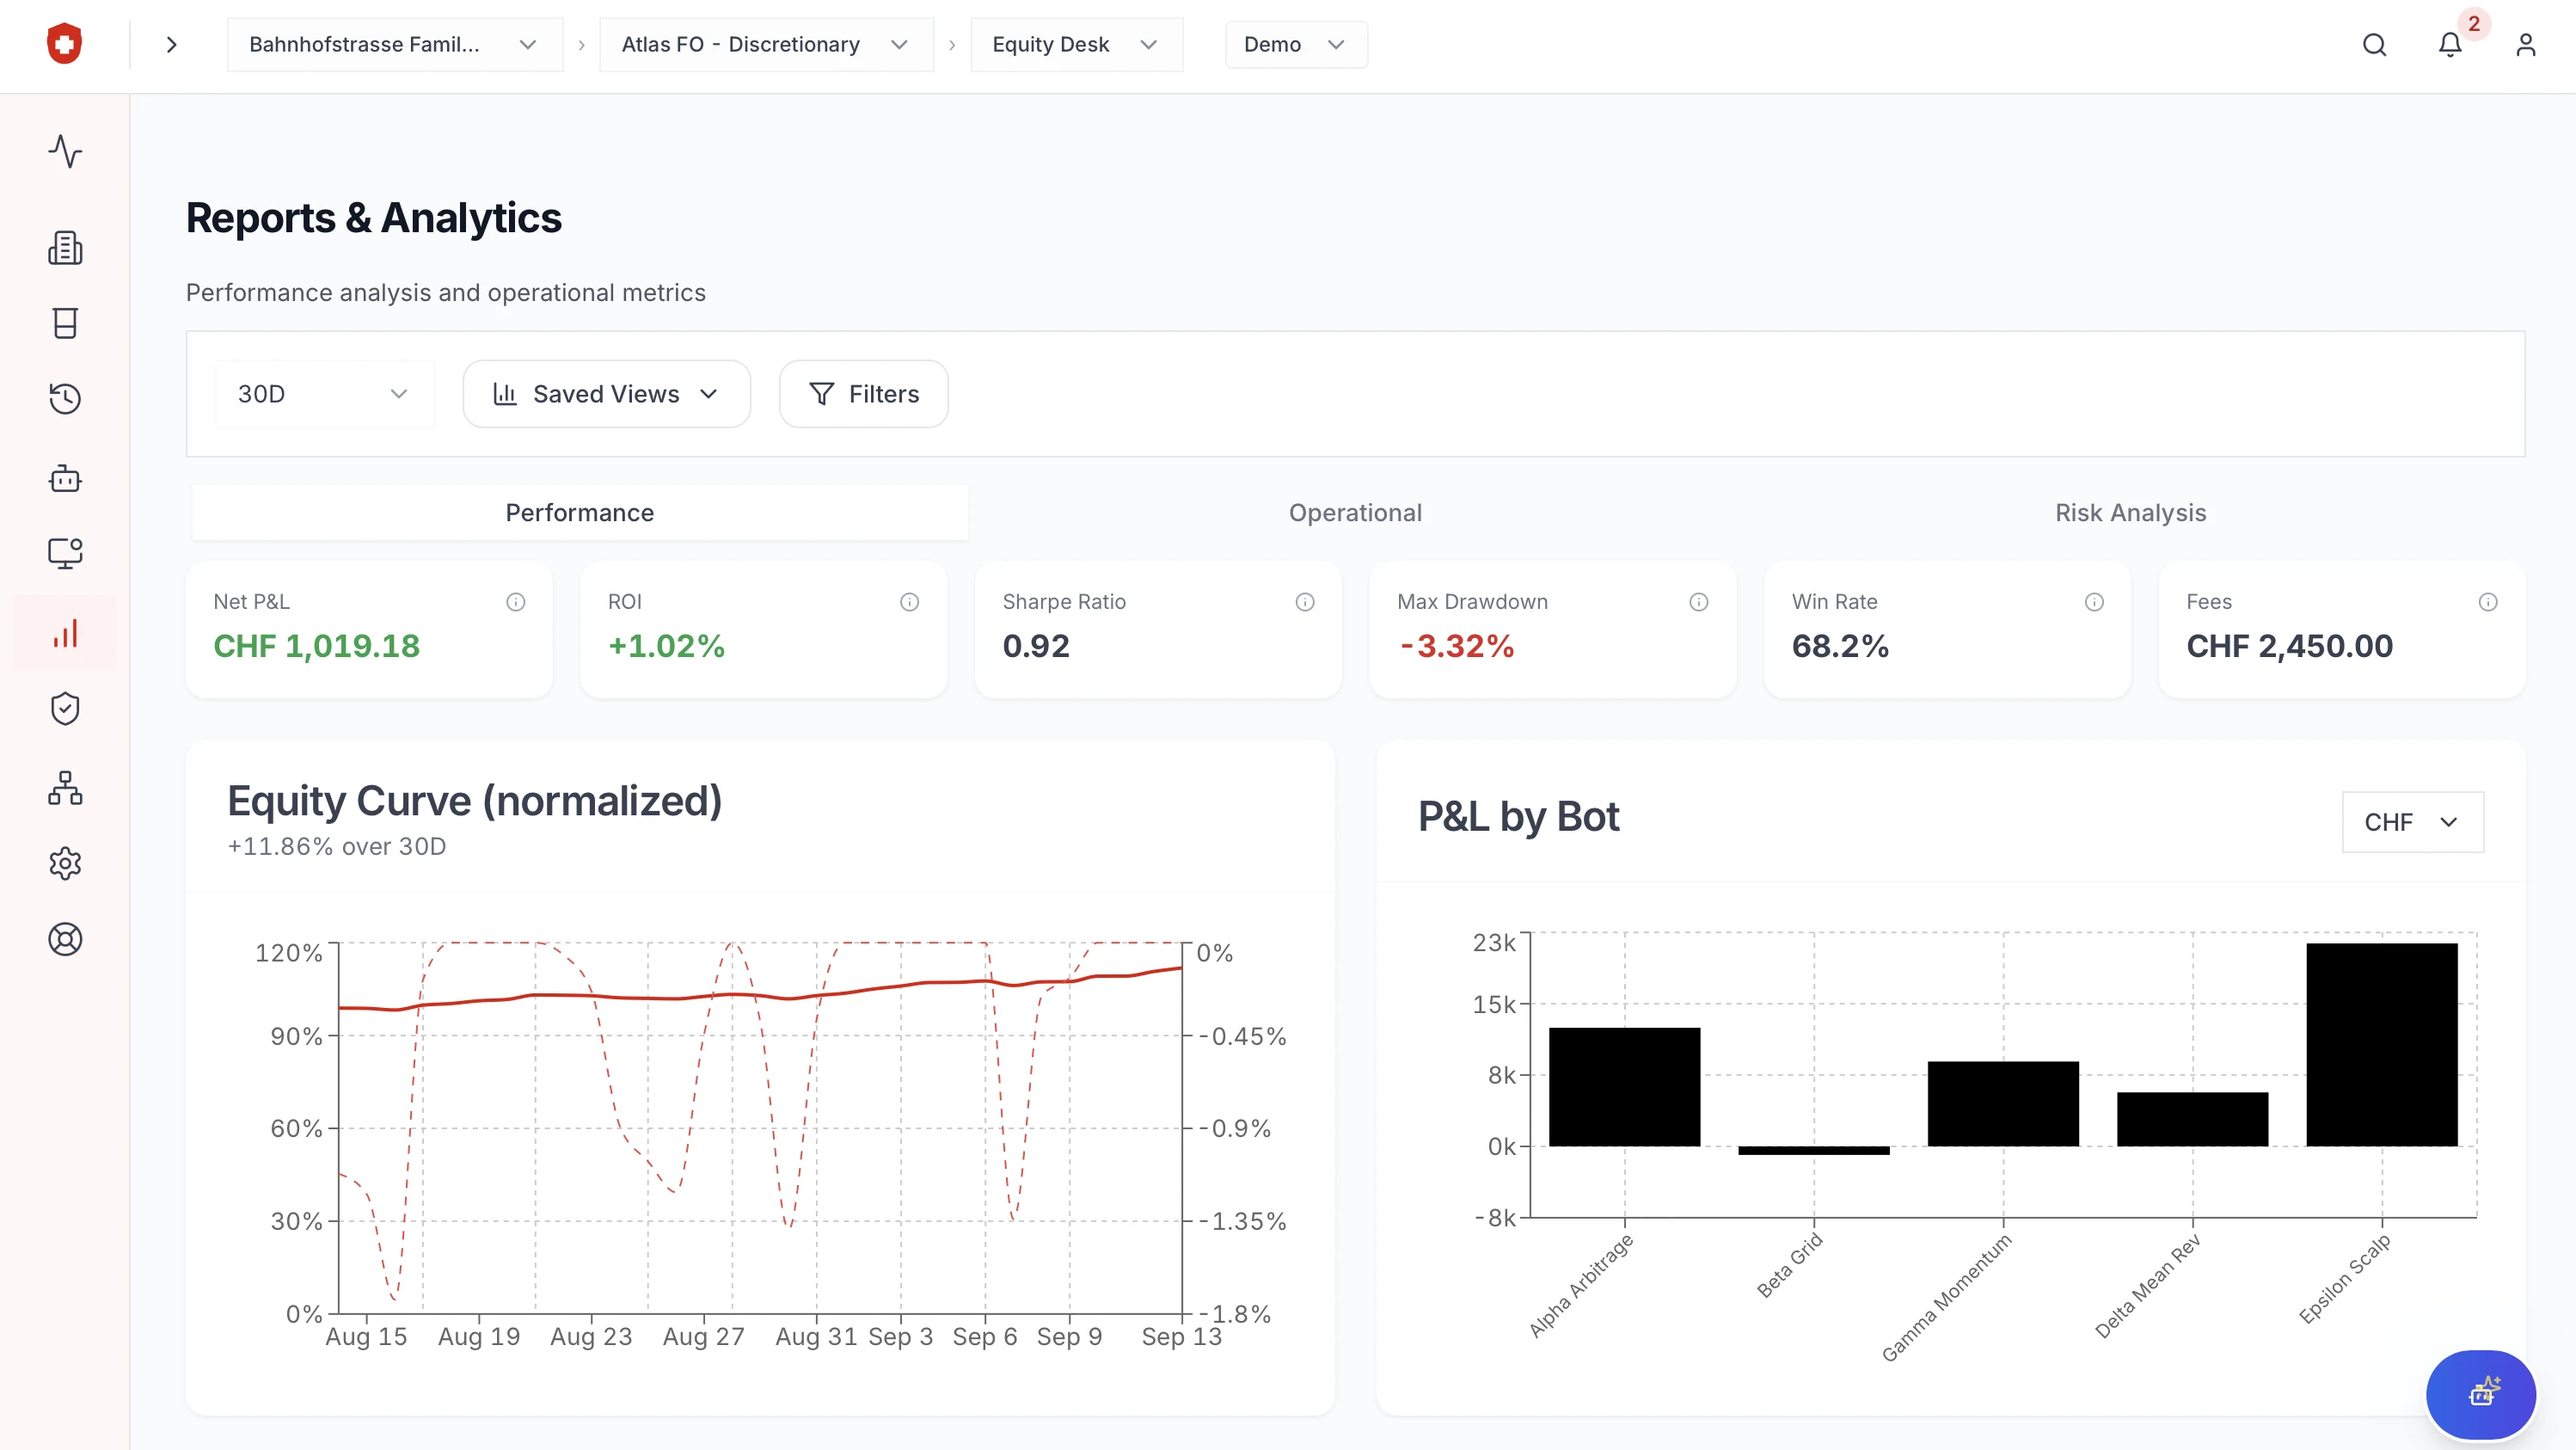Expand the CHF currency selector
The height and width of the screenshot is (1450, 2576).
point(2411,822)
